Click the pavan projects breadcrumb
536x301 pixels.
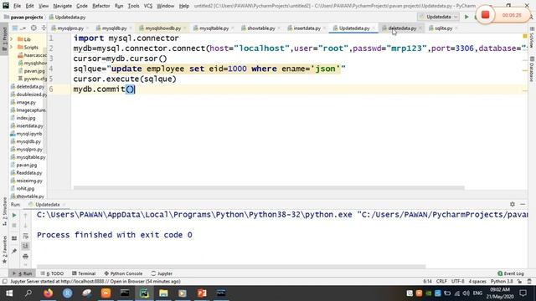tap(27, 17)
